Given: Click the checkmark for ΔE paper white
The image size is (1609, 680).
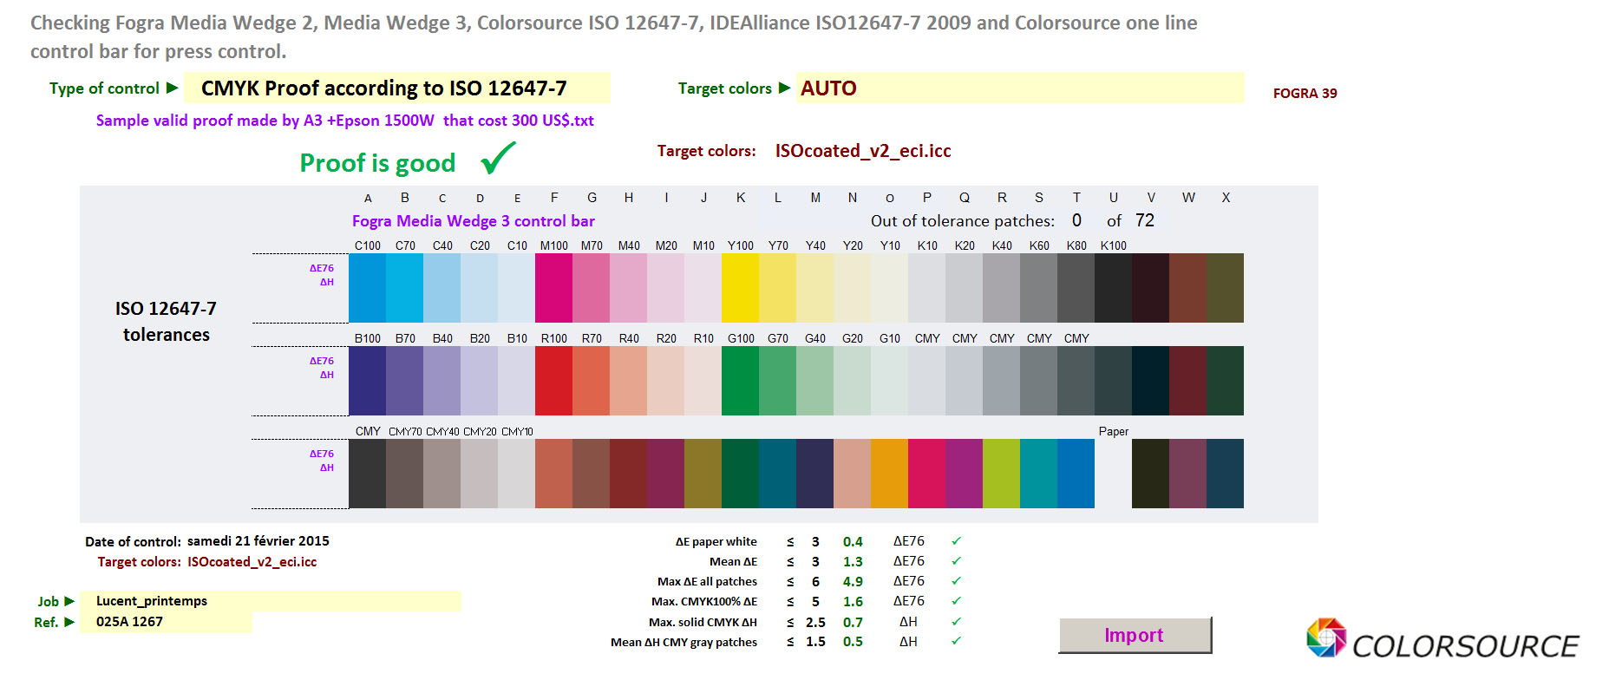Looking at the screenshot, I should pos(956,540).
